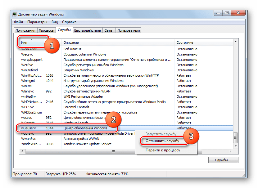Click the vertical scrollbar down arrow
This screenshot has height=188, width=258.
pos(236,146)
